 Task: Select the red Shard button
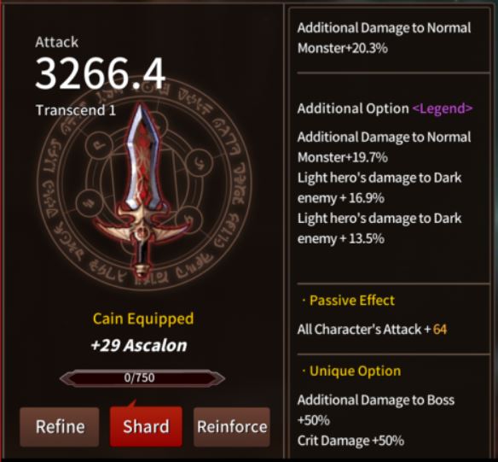pyautogui.click(x=146, y=426)
